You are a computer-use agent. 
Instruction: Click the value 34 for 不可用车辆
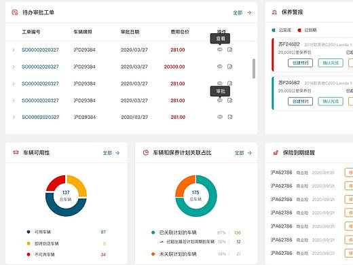(103, 254)
